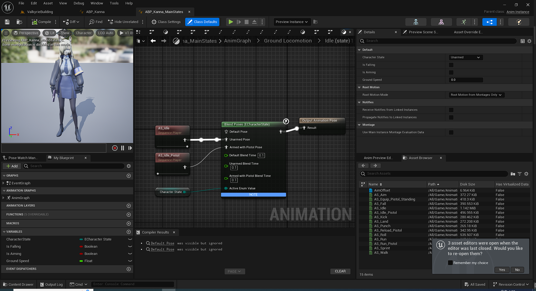Open the Debug menu

(79, 3)
